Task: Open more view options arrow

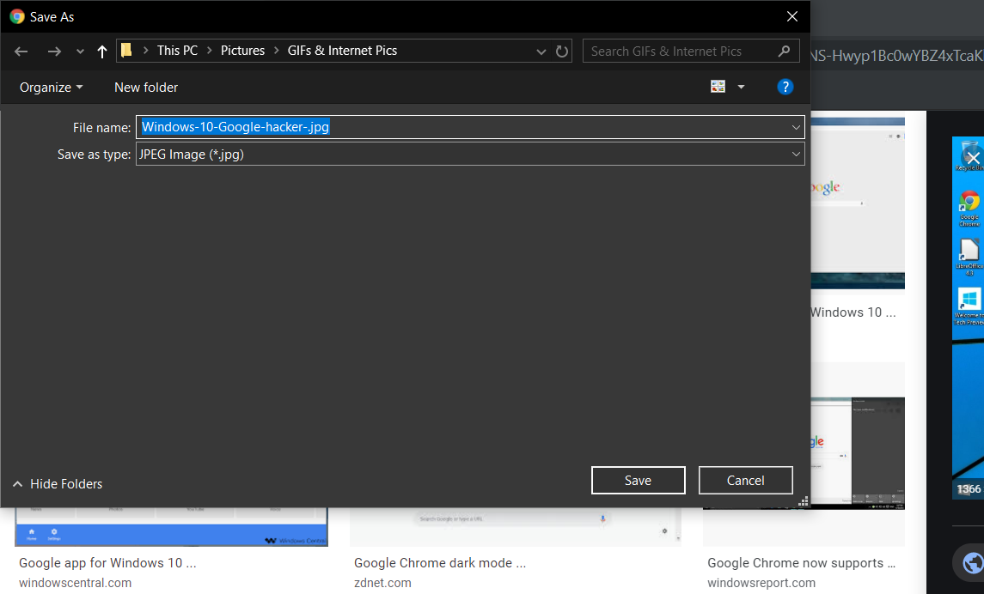Action: 741,87
